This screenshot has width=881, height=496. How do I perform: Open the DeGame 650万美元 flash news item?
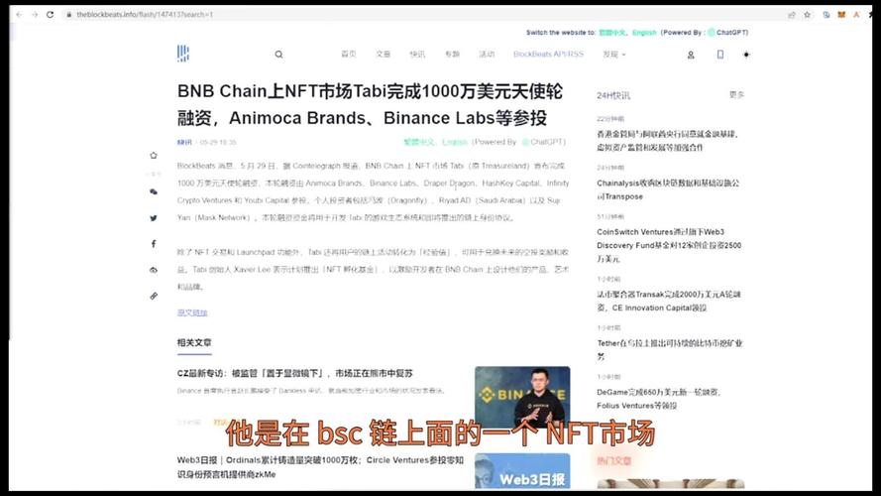[x=658, y=399]
